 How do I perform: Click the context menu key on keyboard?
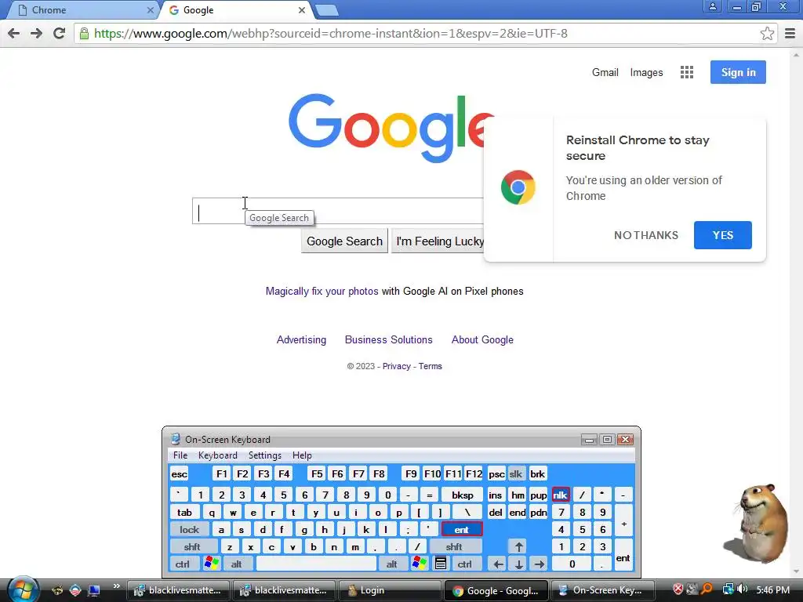point(441,564)
